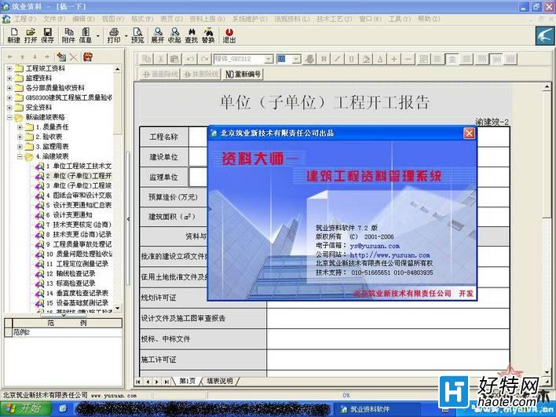Viewport: 556px width, 417px height.
Task: Click the minus (−) icon in format toolbar
Action: [x=408, y=59]
